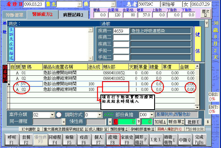The height and width of the screenshot is (148, 221).
Task: Open 產檢 F8 prenatal exam
Action: click(x=113, y=139)
